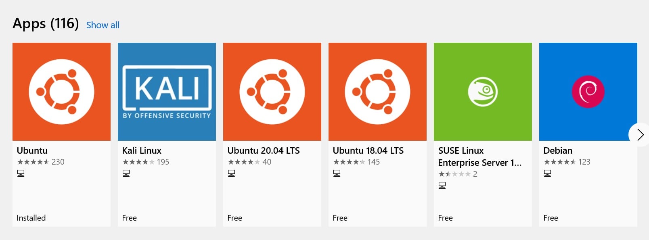Open the Ubuntu 20.04 LTS logo tile

click(x=272, y=92)
